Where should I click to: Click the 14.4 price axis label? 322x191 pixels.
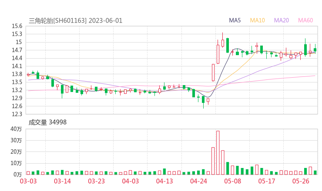[17, 58]
